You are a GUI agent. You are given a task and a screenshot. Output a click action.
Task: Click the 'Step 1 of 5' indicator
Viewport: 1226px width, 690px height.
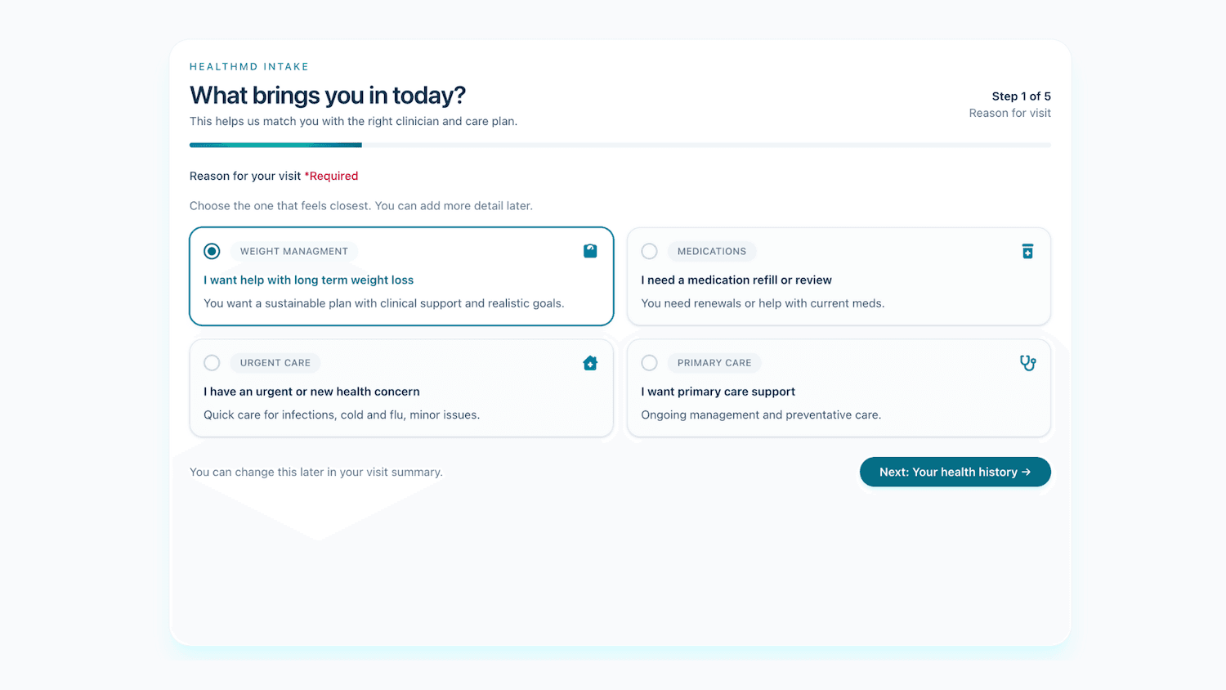(x=1021, y=96)
